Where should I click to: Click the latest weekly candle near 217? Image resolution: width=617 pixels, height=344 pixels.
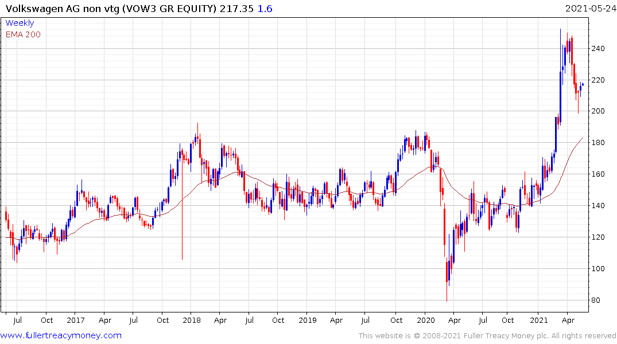point(583,84)
